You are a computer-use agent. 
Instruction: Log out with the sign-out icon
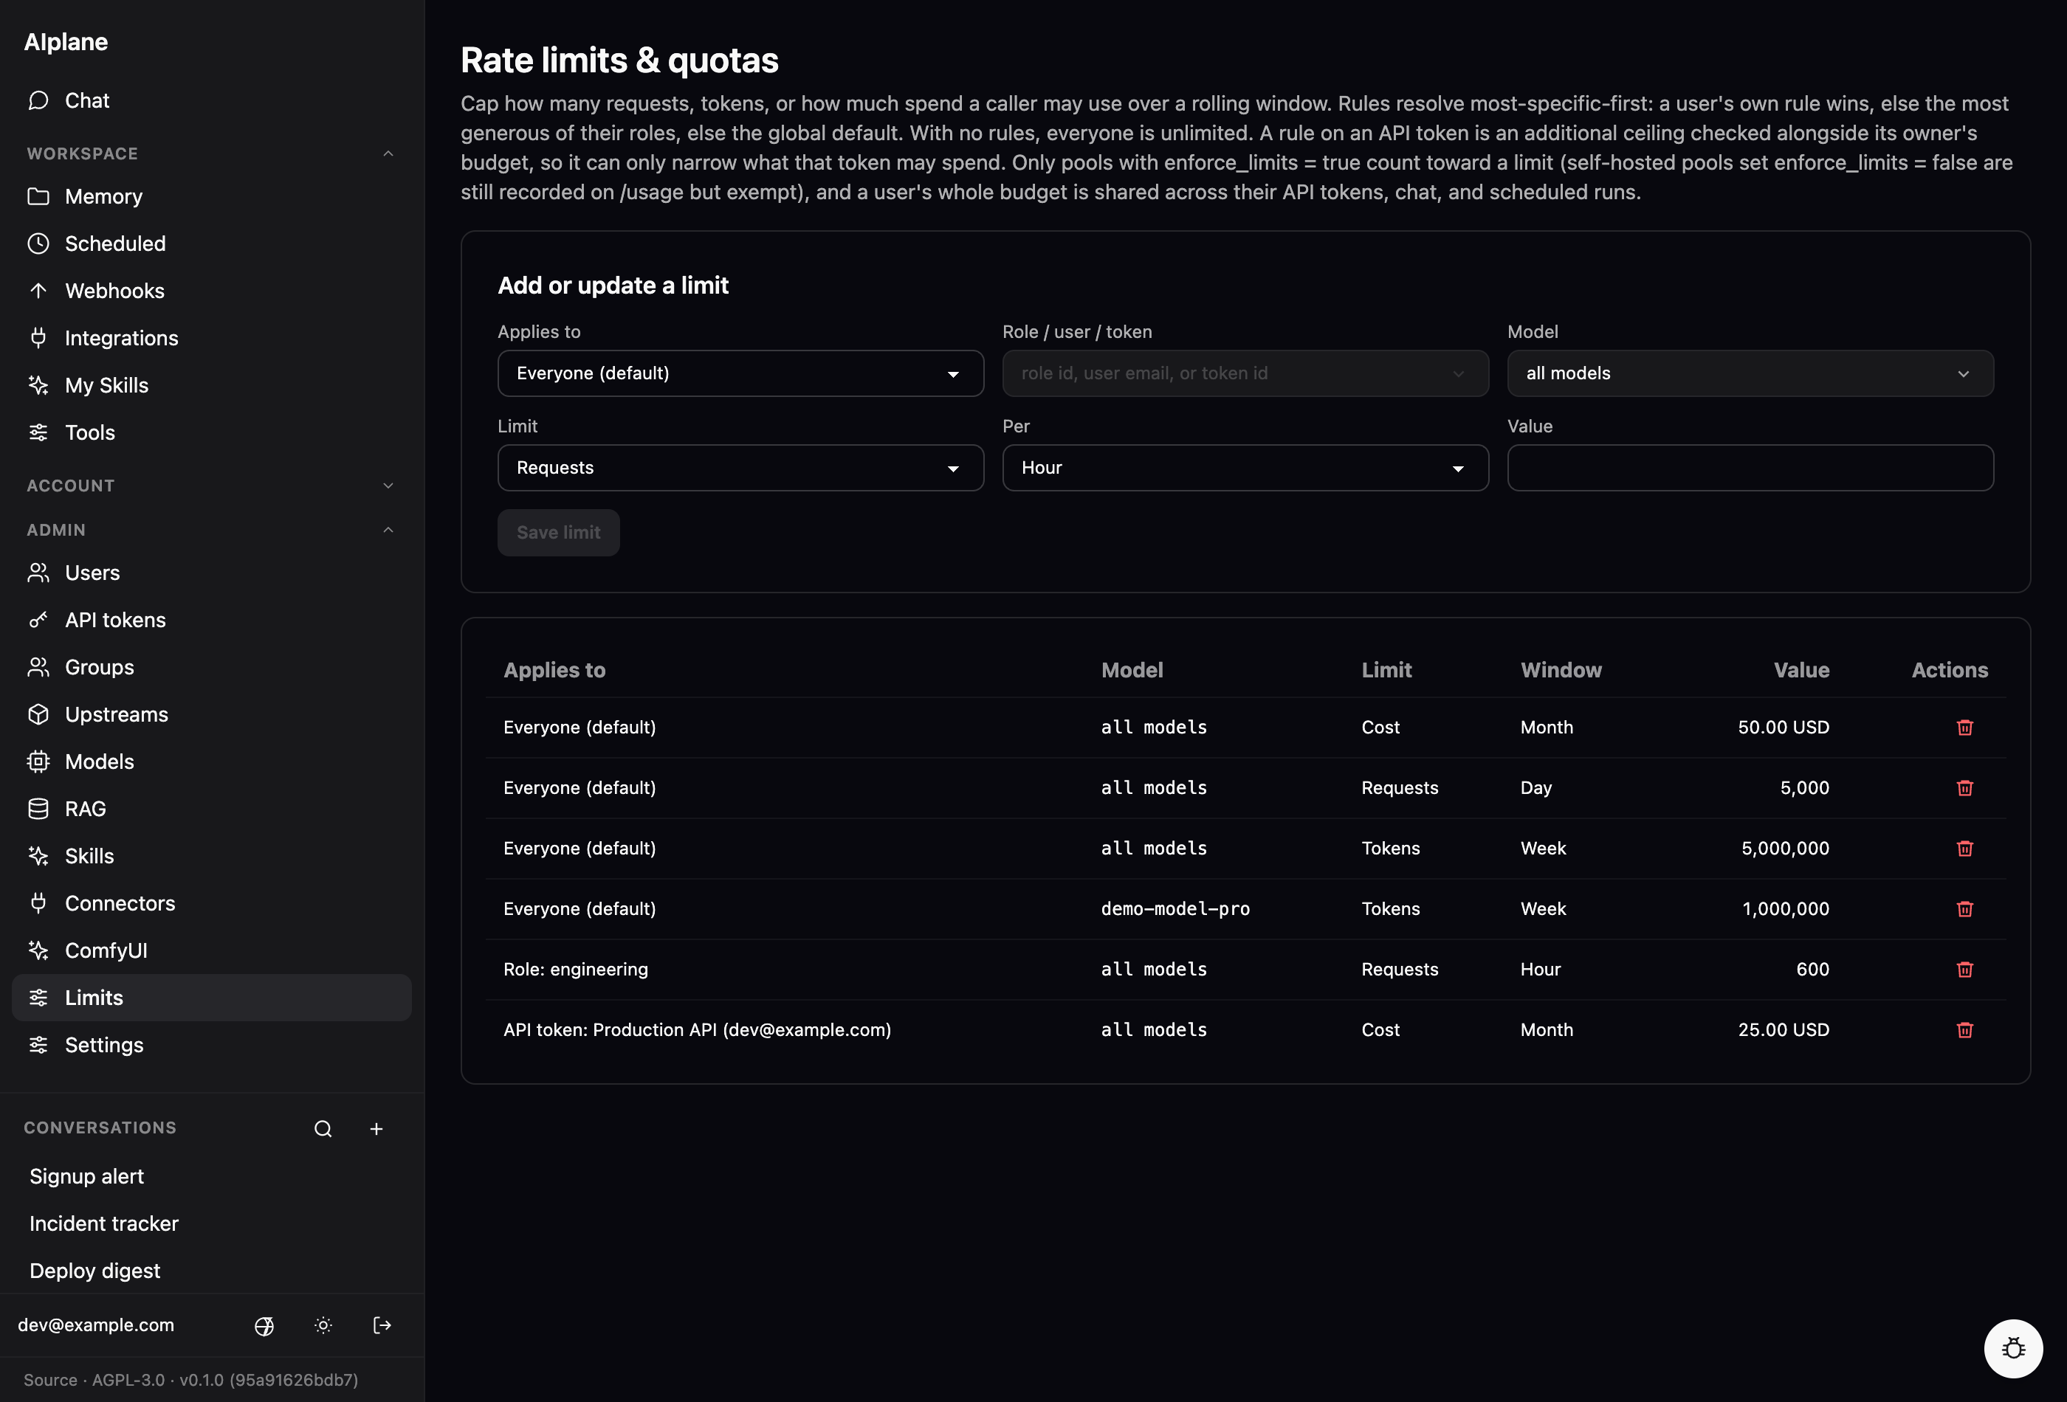[382, 1325]
